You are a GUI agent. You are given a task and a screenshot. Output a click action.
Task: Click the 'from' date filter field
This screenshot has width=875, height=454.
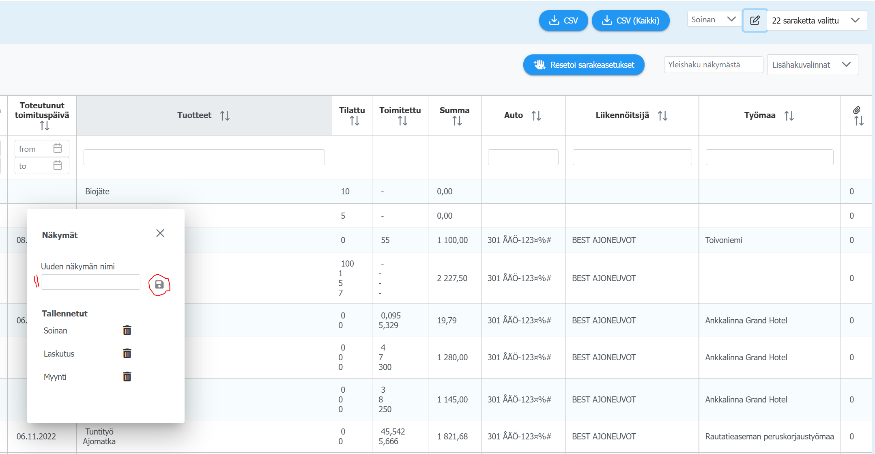42,148
